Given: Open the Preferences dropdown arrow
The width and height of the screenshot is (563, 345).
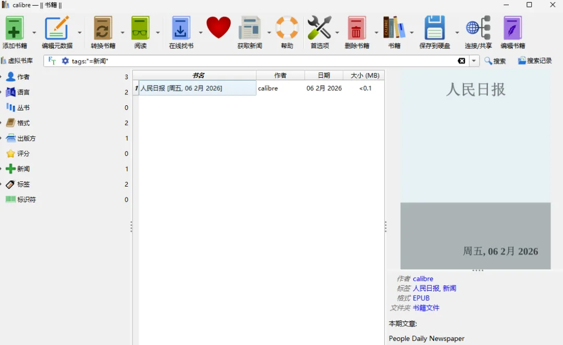Looking at the screenshot, I should click(337, 32).
